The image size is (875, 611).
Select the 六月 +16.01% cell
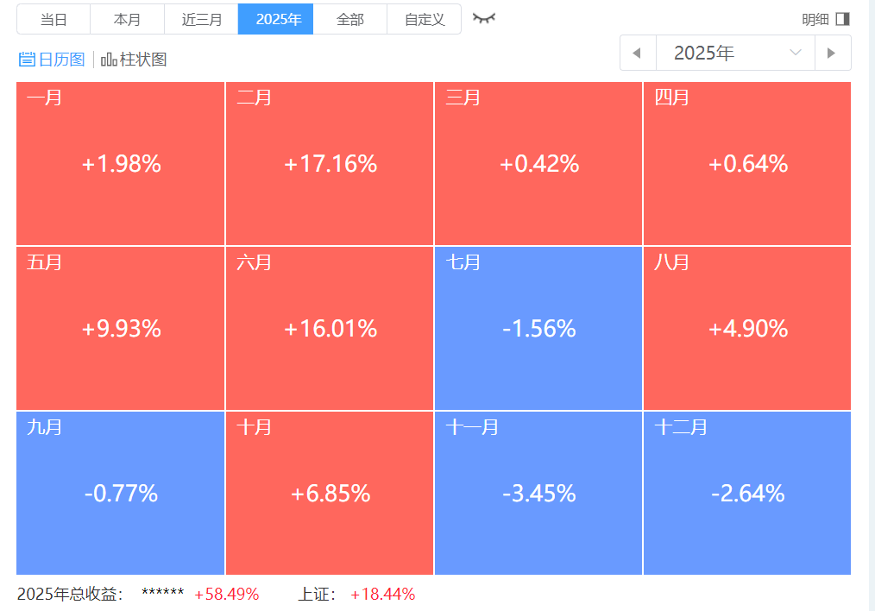click(330, 328)
